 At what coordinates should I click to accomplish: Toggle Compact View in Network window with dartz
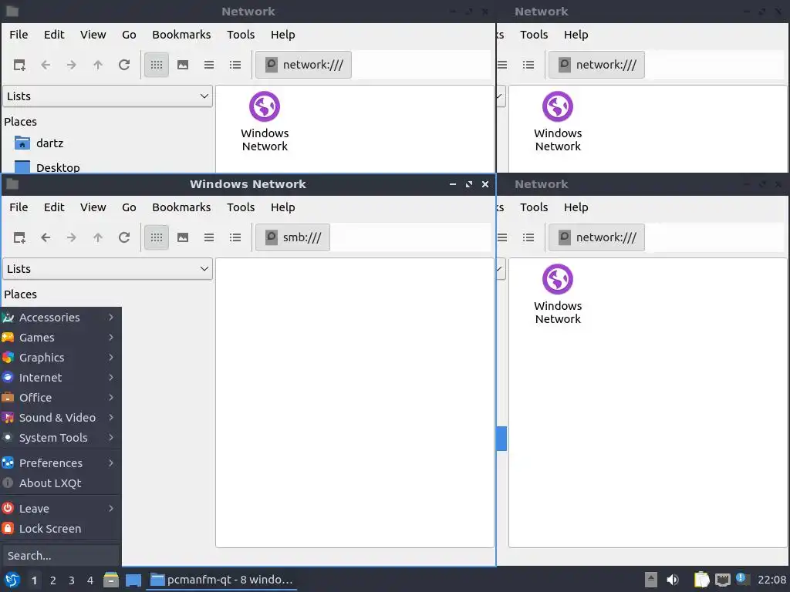(209, 65)
